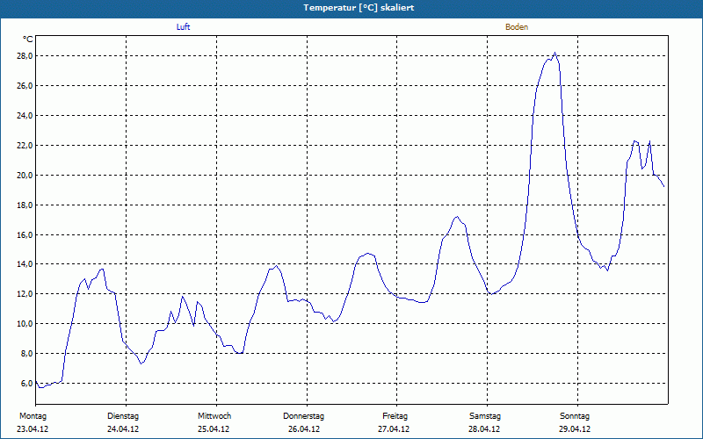
Task: Click the 'Mittwoch' day label
Action: [214, 416]
